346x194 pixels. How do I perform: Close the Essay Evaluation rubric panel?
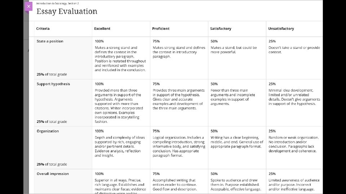(29, 6)
